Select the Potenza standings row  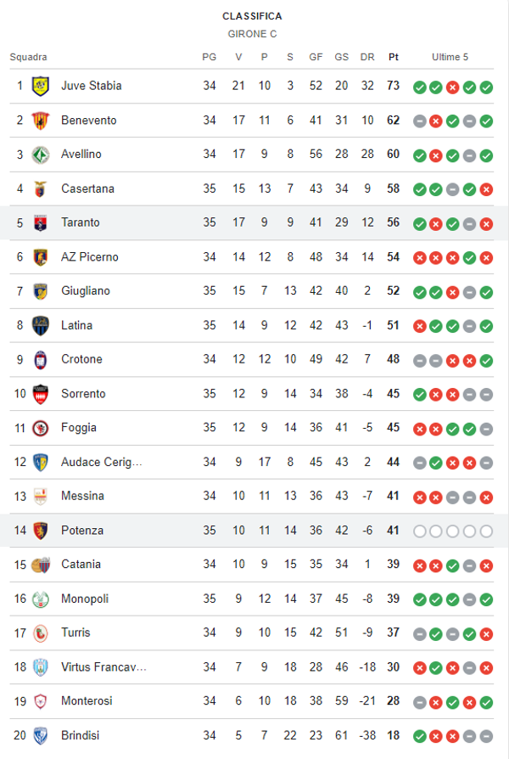pos(255,531)
